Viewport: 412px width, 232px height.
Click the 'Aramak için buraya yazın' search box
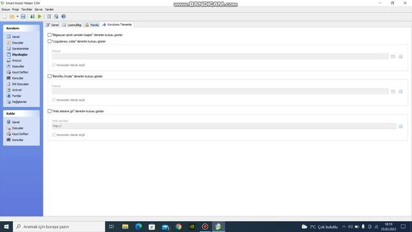pos(59,226)
